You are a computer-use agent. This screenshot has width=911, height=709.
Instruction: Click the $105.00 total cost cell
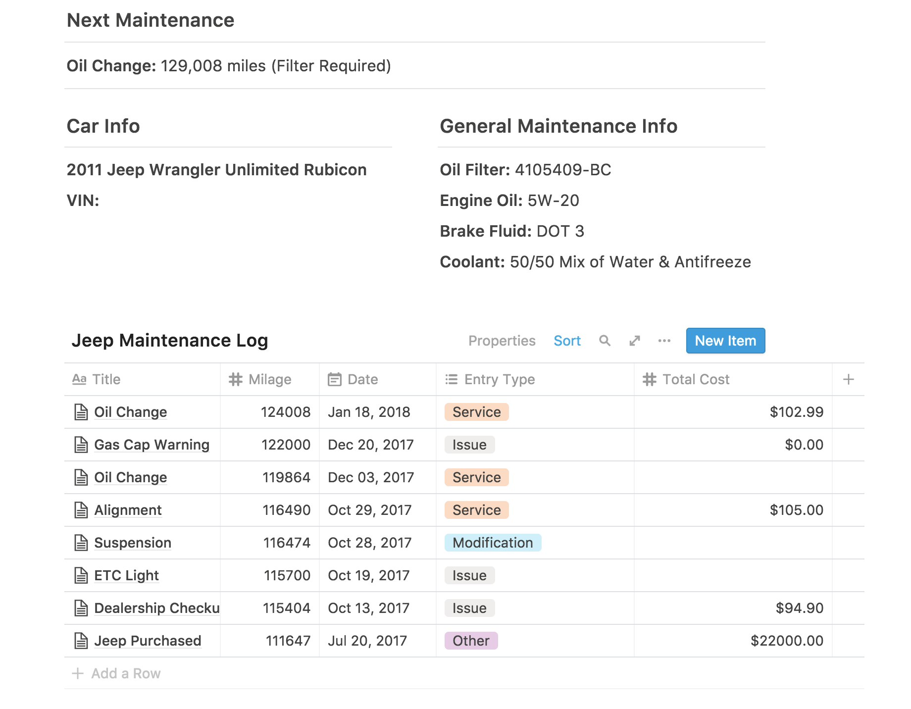pos(733,510)
